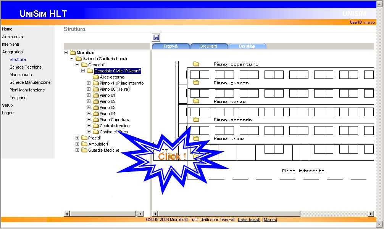
Task: Click tree panel scrollbar left arrow
Action: pos(67,214)
